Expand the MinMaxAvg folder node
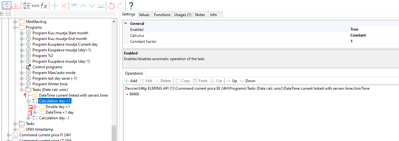Viewport: 399px width, 141px height. coord(15,22)
